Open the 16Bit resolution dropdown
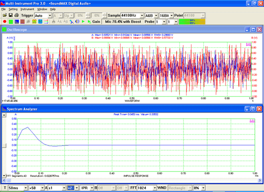264x192 pixels. pyautogui.click(x=172, y=15)
